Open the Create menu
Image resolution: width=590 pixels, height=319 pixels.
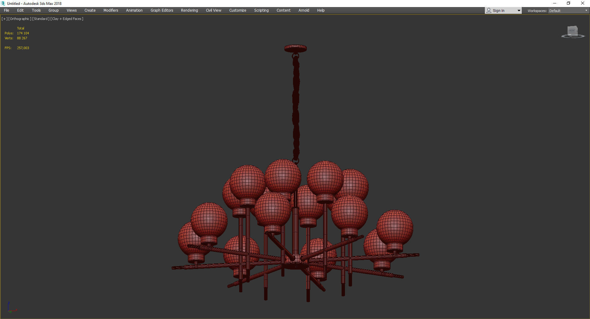(90, 10)
